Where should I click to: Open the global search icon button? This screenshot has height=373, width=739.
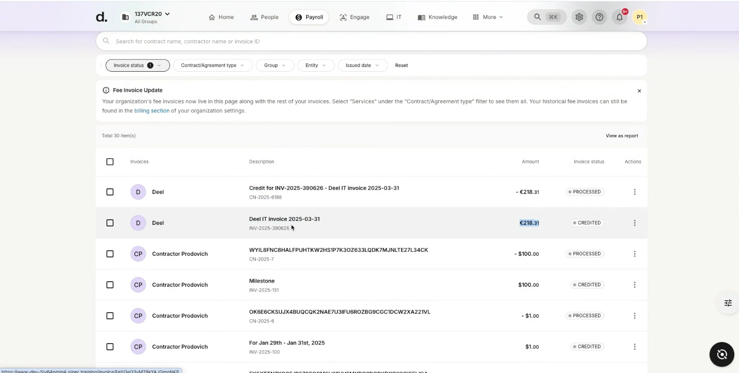[537, 17]
